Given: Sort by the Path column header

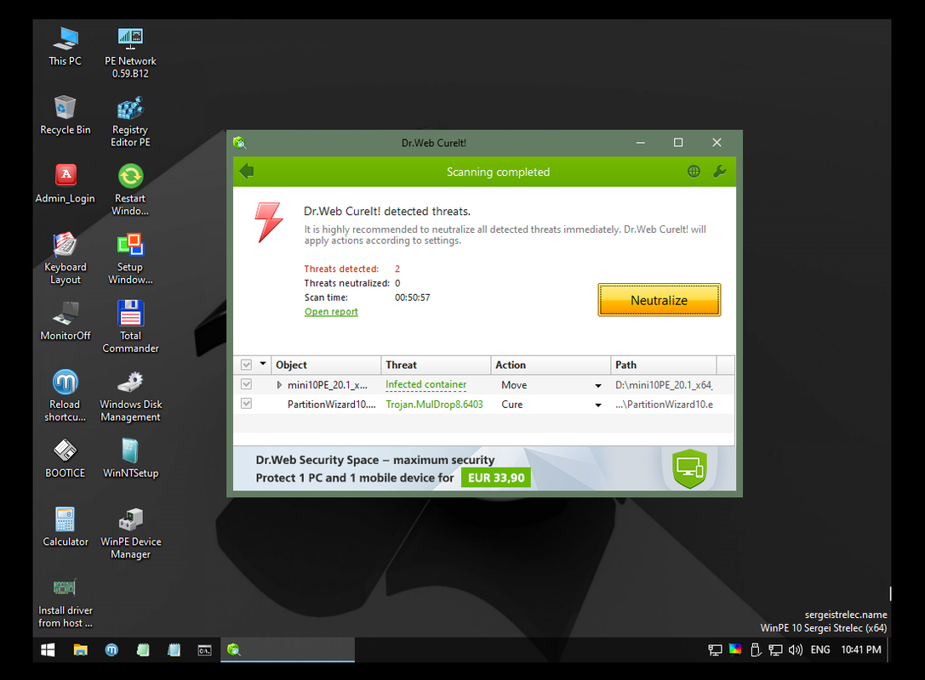Looking at the screenshot, I should tap(664, 365).
